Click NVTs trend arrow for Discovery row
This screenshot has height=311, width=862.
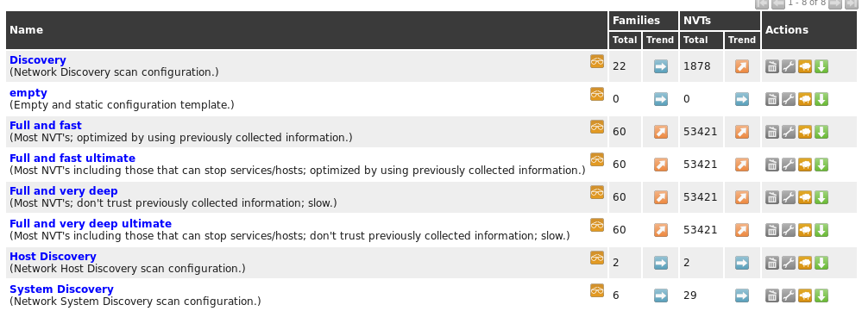coord(742,67)
